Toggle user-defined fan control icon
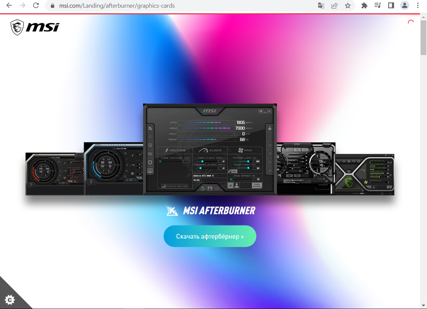The width and height of the screenshot is (427, 309). tap(237, 185)
